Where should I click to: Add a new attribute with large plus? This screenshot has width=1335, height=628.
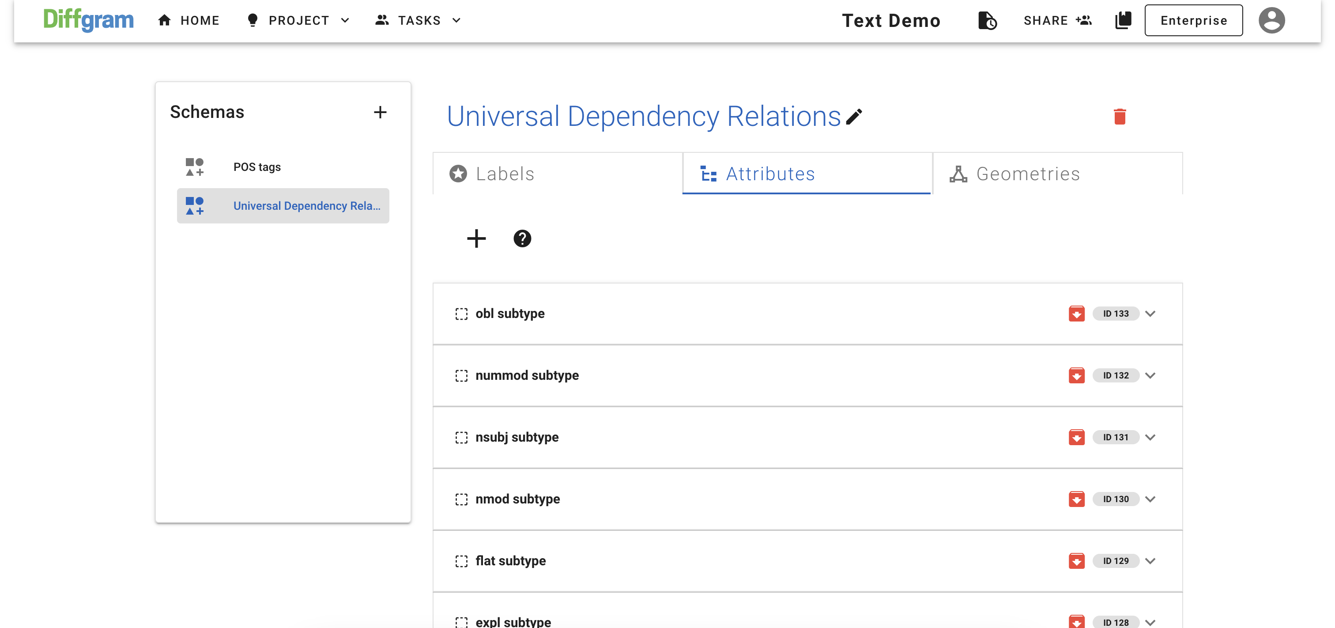[476, 238]
